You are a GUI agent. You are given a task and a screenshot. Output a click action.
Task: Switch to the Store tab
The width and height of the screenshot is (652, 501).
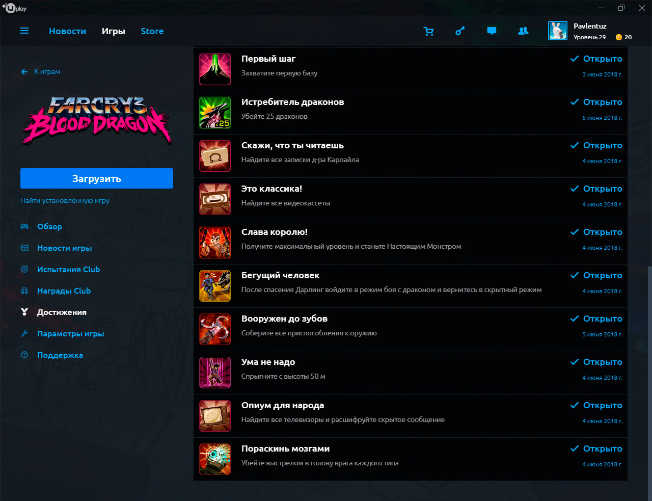click(x=152, y=31)
